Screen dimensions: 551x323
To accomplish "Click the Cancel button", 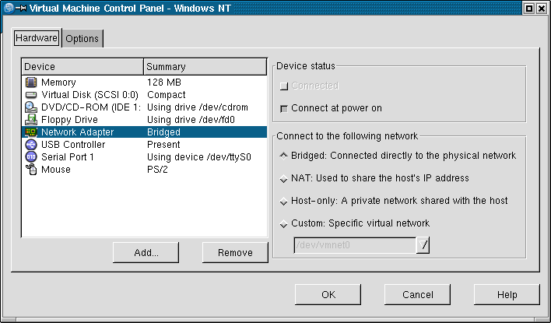I will pyautogui.click(x=417, y=294).
